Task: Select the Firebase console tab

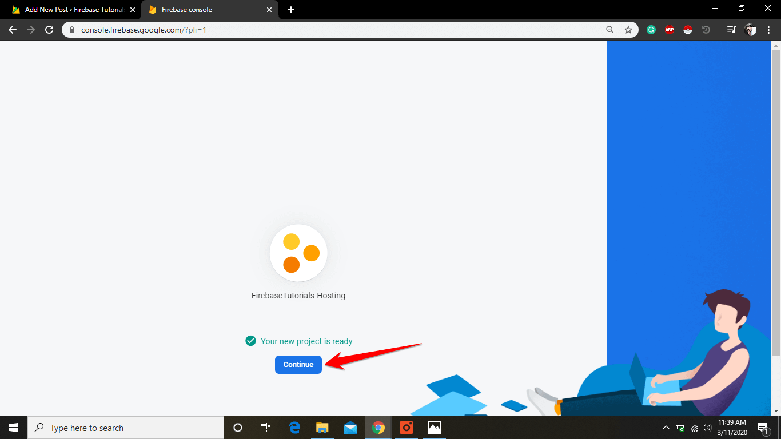Action: click(210, 10)
